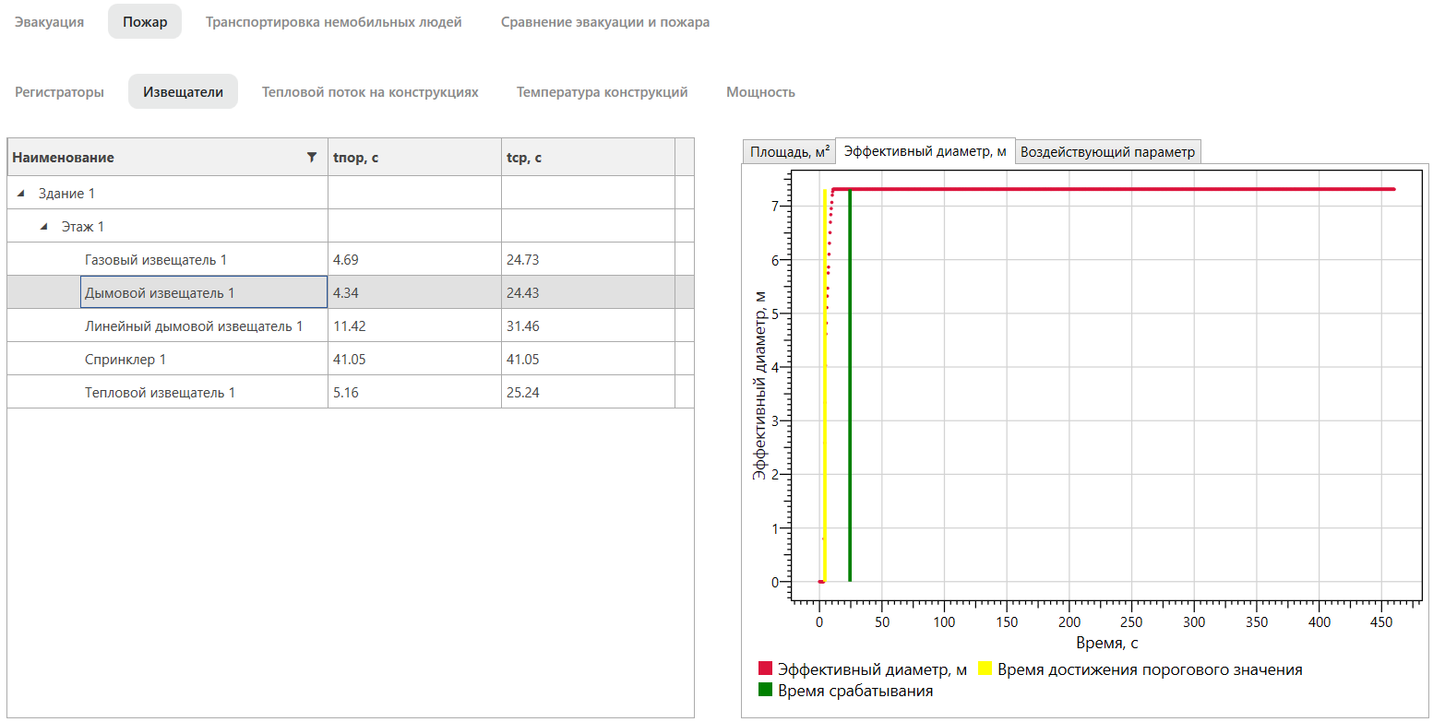Select the Эффективный диаметр, м chart tab
1433x722 pixels.
pos(925,151)
